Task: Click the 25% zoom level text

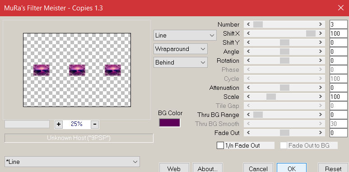Action: (x=77, y=124)
